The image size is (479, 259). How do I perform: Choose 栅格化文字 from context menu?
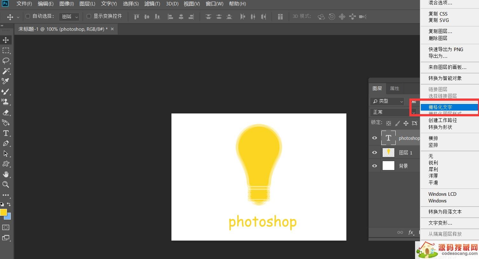click(x=449, y=107)
